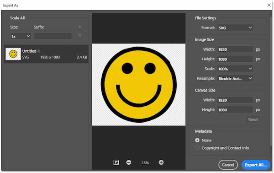Click the 2.4 KB file size text
Image resolution: width=274 pixels, height=173 pixels.
(82, 57)
